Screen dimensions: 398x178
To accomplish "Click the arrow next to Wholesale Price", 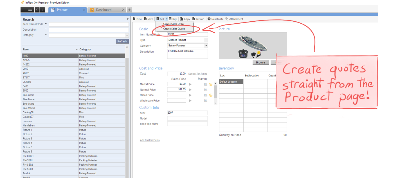I will [x=190, y=101].
